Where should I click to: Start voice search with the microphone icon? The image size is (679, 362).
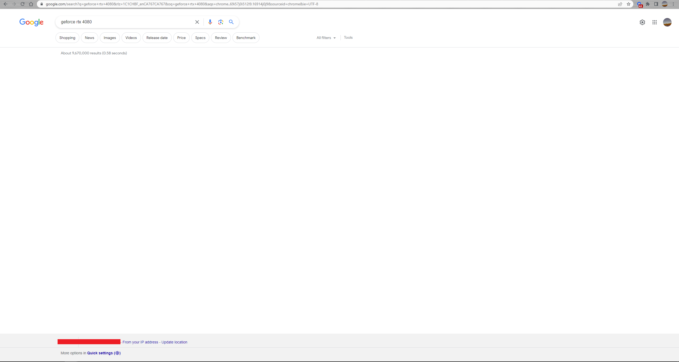point(210,22)
